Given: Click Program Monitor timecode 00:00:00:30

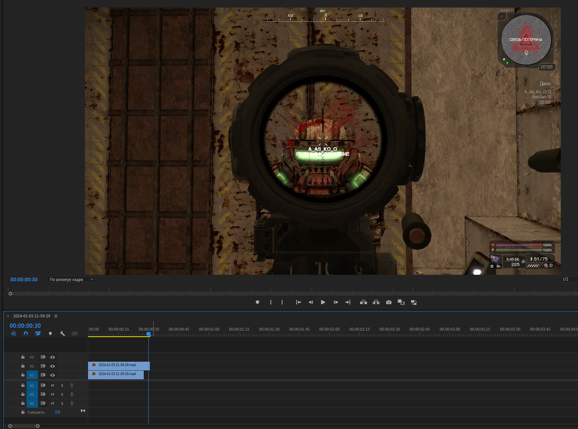Looking at the screenshot, I should tap(24, 279).
